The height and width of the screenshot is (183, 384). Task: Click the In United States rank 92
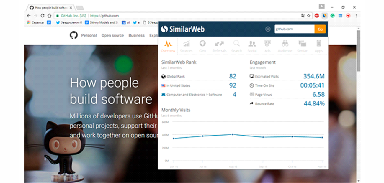(x=233, y=85)
